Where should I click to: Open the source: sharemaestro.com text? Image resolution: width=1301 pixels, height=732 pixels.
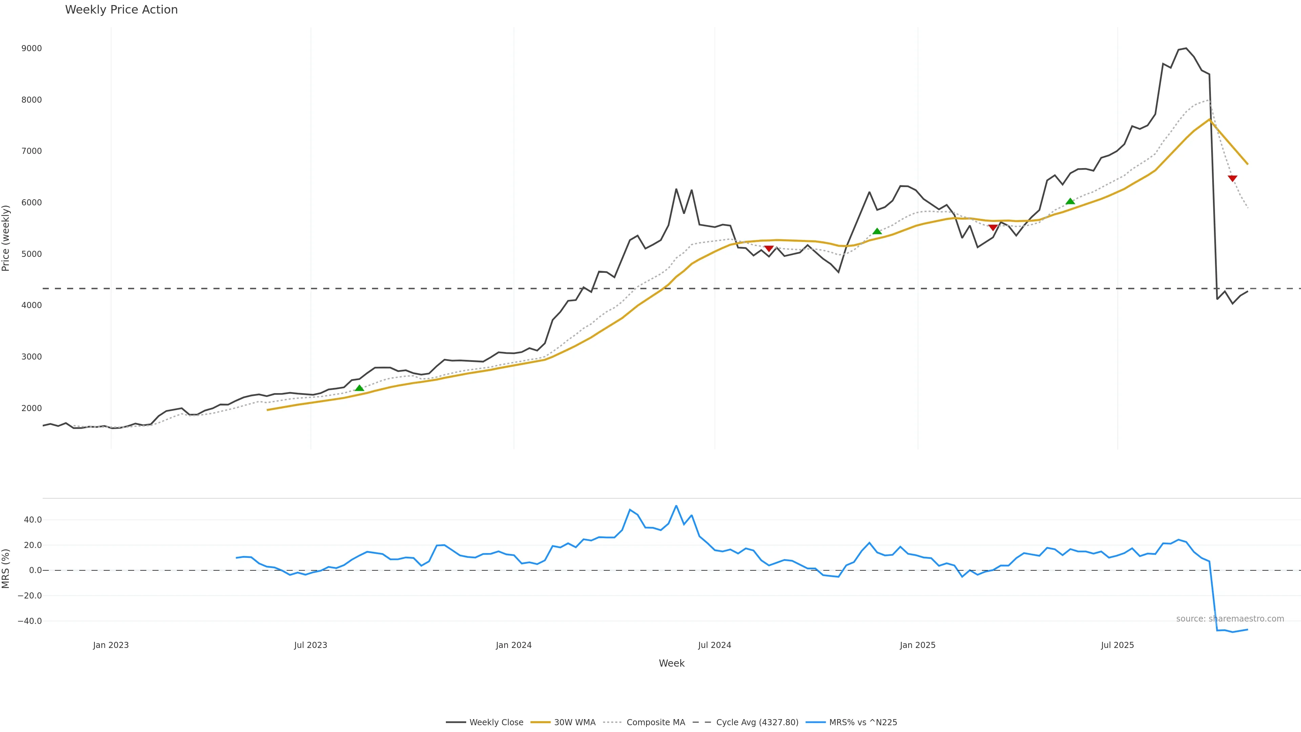pos(1230,619)
